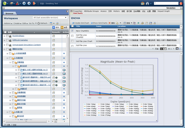This screenshot has height=128, width=185.
Task: Check the Unmanaged Simulation Content checkbox
Action: pos(7,45)
